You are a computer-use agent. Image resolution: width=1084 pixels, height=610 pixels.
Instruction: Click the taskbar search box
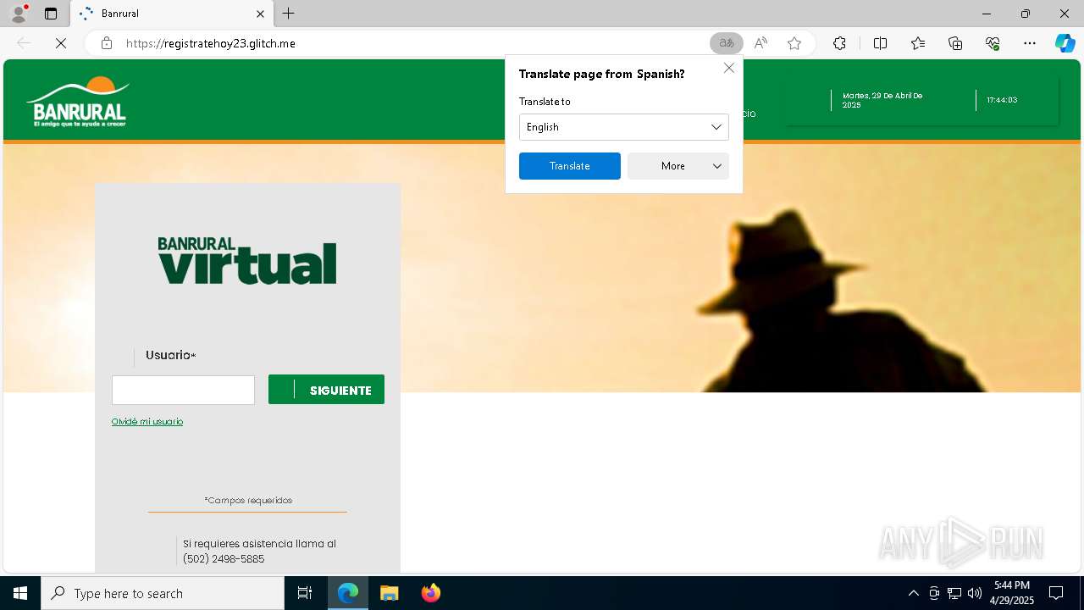click(163, 593)
